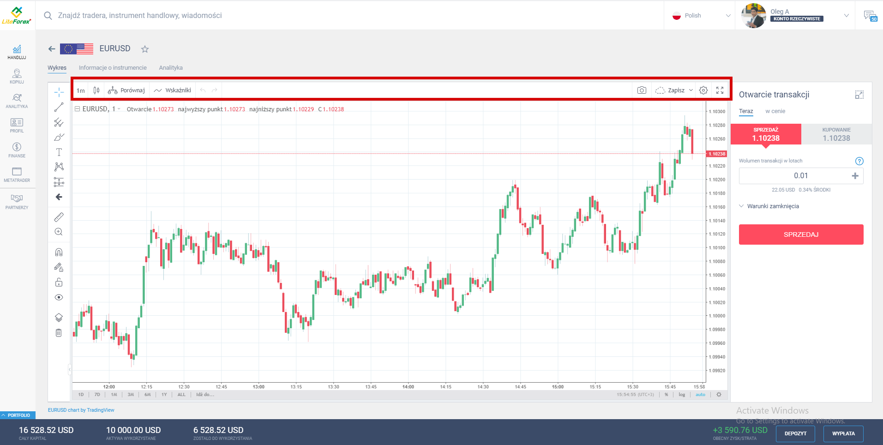Add EURUSD to favorites with star
Screen dimensions: 883x445
pyautogui.click(x=145, y=49)
